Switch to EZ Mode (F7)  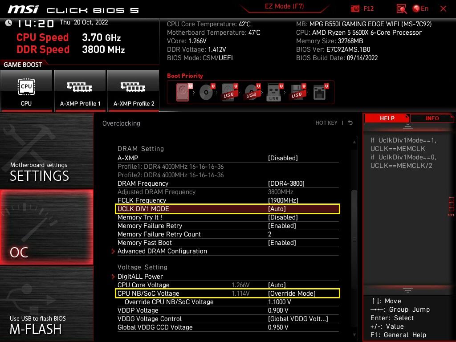pos(284,6)
